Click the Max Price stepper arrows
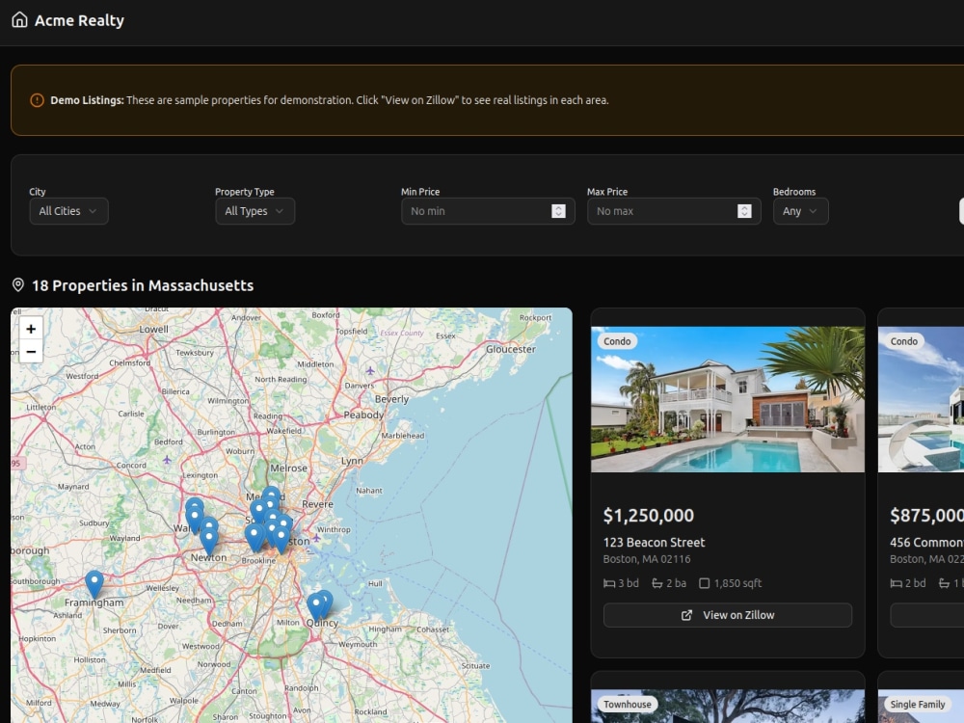The image size is (964, 723). tap(744, 211)
